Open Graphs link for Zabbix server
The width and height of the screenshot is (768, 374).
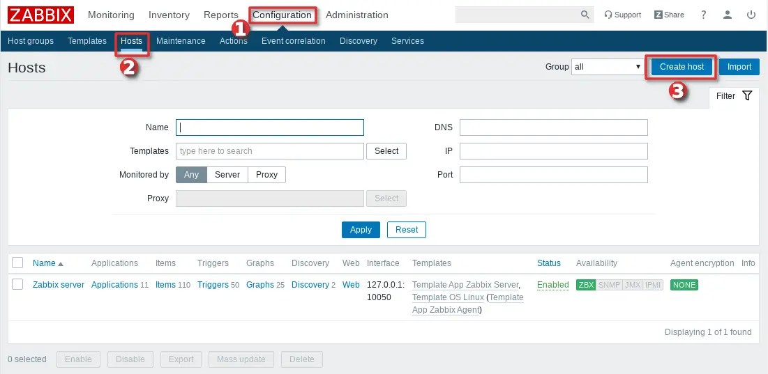point(259,285)
